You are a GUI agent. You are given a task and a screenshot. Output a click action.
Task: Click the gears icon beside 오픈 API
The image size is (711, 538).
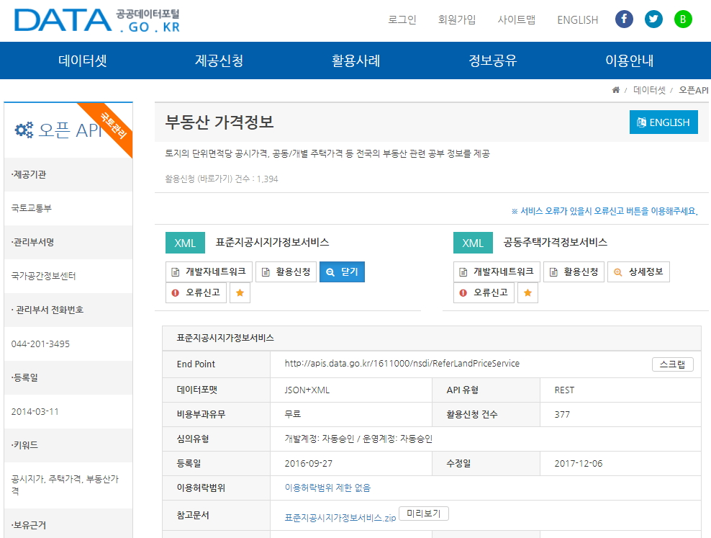(24, 130)
